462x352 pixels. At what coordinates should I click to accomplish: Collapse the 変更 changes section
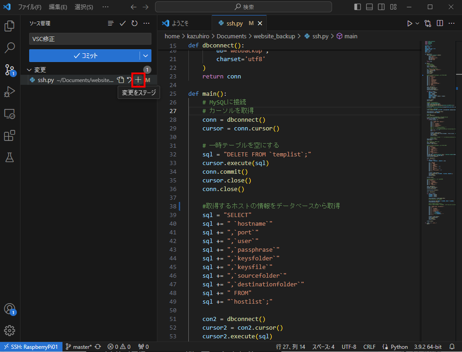pyautogui.click(x=30, y=70)
